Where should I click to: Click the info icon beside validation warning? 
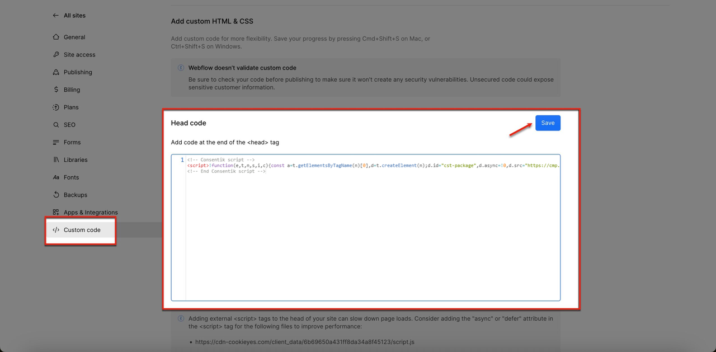tap(181, 68)
